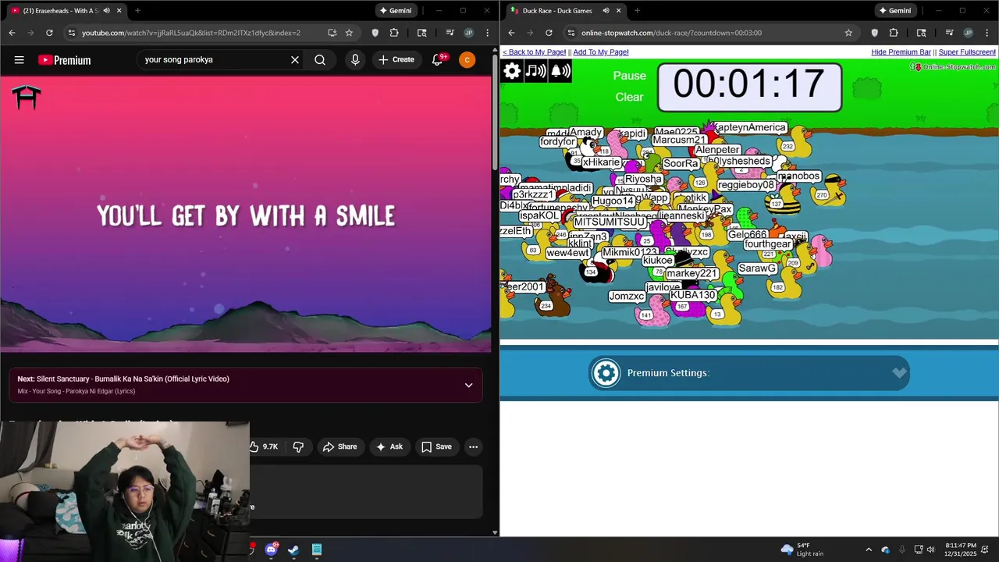
Task: Like the video with 9.7K likes
Action: click(x=264, y=446)
